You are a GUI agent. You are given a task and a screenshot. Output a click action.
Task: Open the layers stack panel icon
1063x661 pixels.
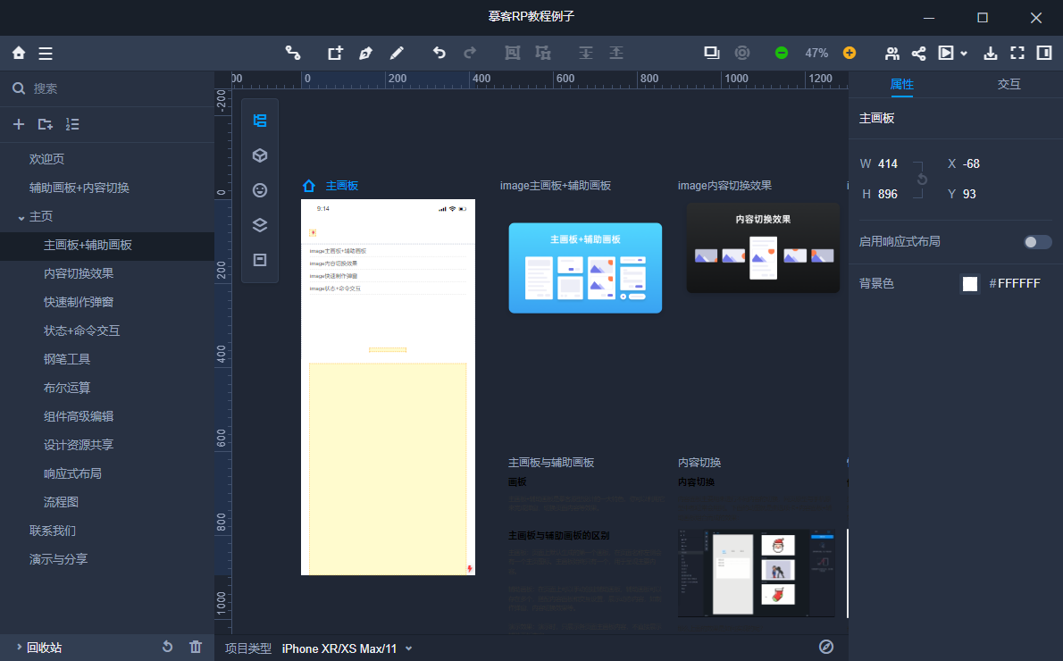pos(260,225)
